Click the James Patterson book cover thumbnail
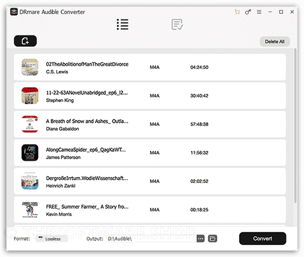 pyautogui.click(x=30, y=153)
